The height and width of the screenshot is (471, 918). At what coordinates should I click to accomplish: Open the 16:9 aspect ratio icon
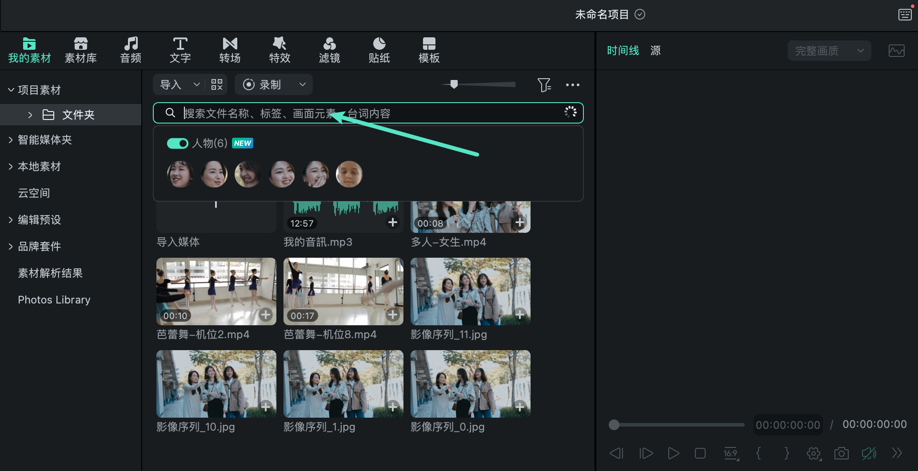730,453
